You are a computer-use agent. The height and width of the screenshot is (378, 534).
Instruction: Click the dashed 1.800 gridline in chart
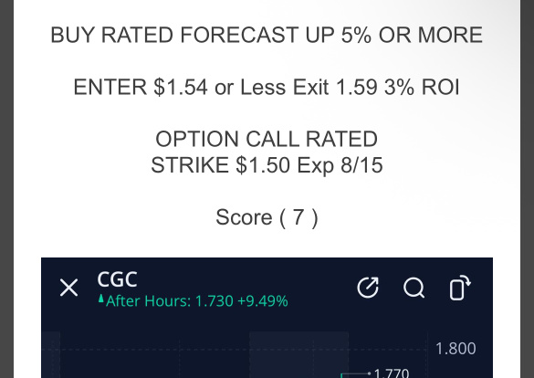click(235, 350)
